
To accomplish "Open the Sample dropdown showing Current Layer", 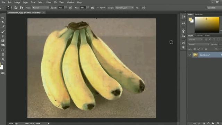I will coord(125,8).
